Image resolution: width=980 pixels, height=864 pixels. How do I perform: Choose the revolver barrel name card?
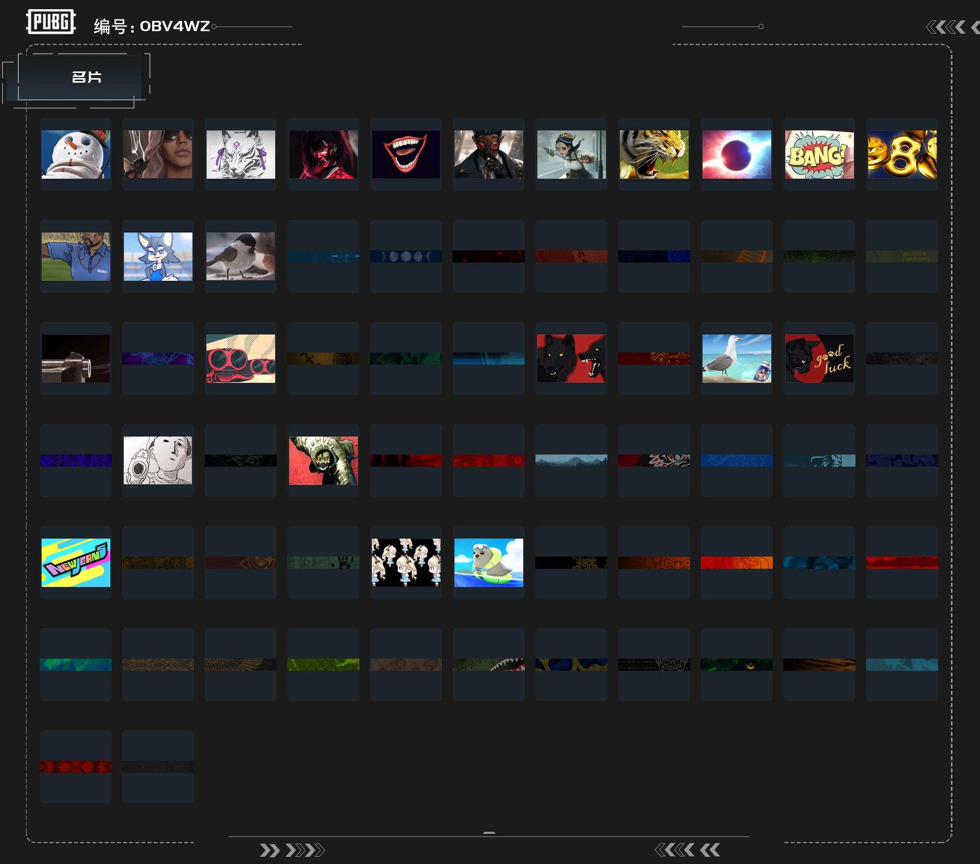(x=76, y=358)
